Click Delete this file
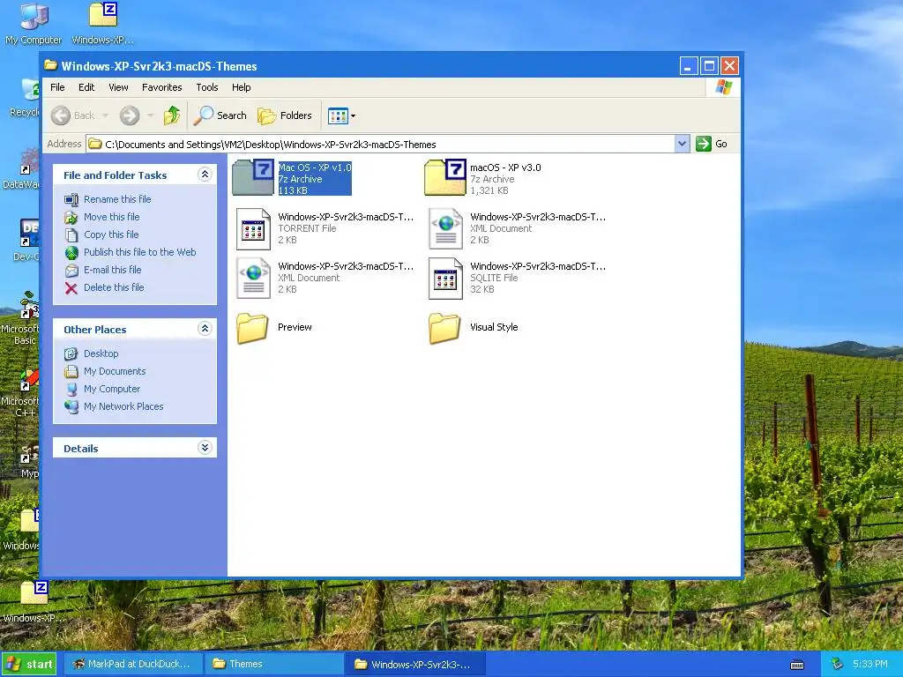This screenshot has height=677, width=903. (114, 287)
